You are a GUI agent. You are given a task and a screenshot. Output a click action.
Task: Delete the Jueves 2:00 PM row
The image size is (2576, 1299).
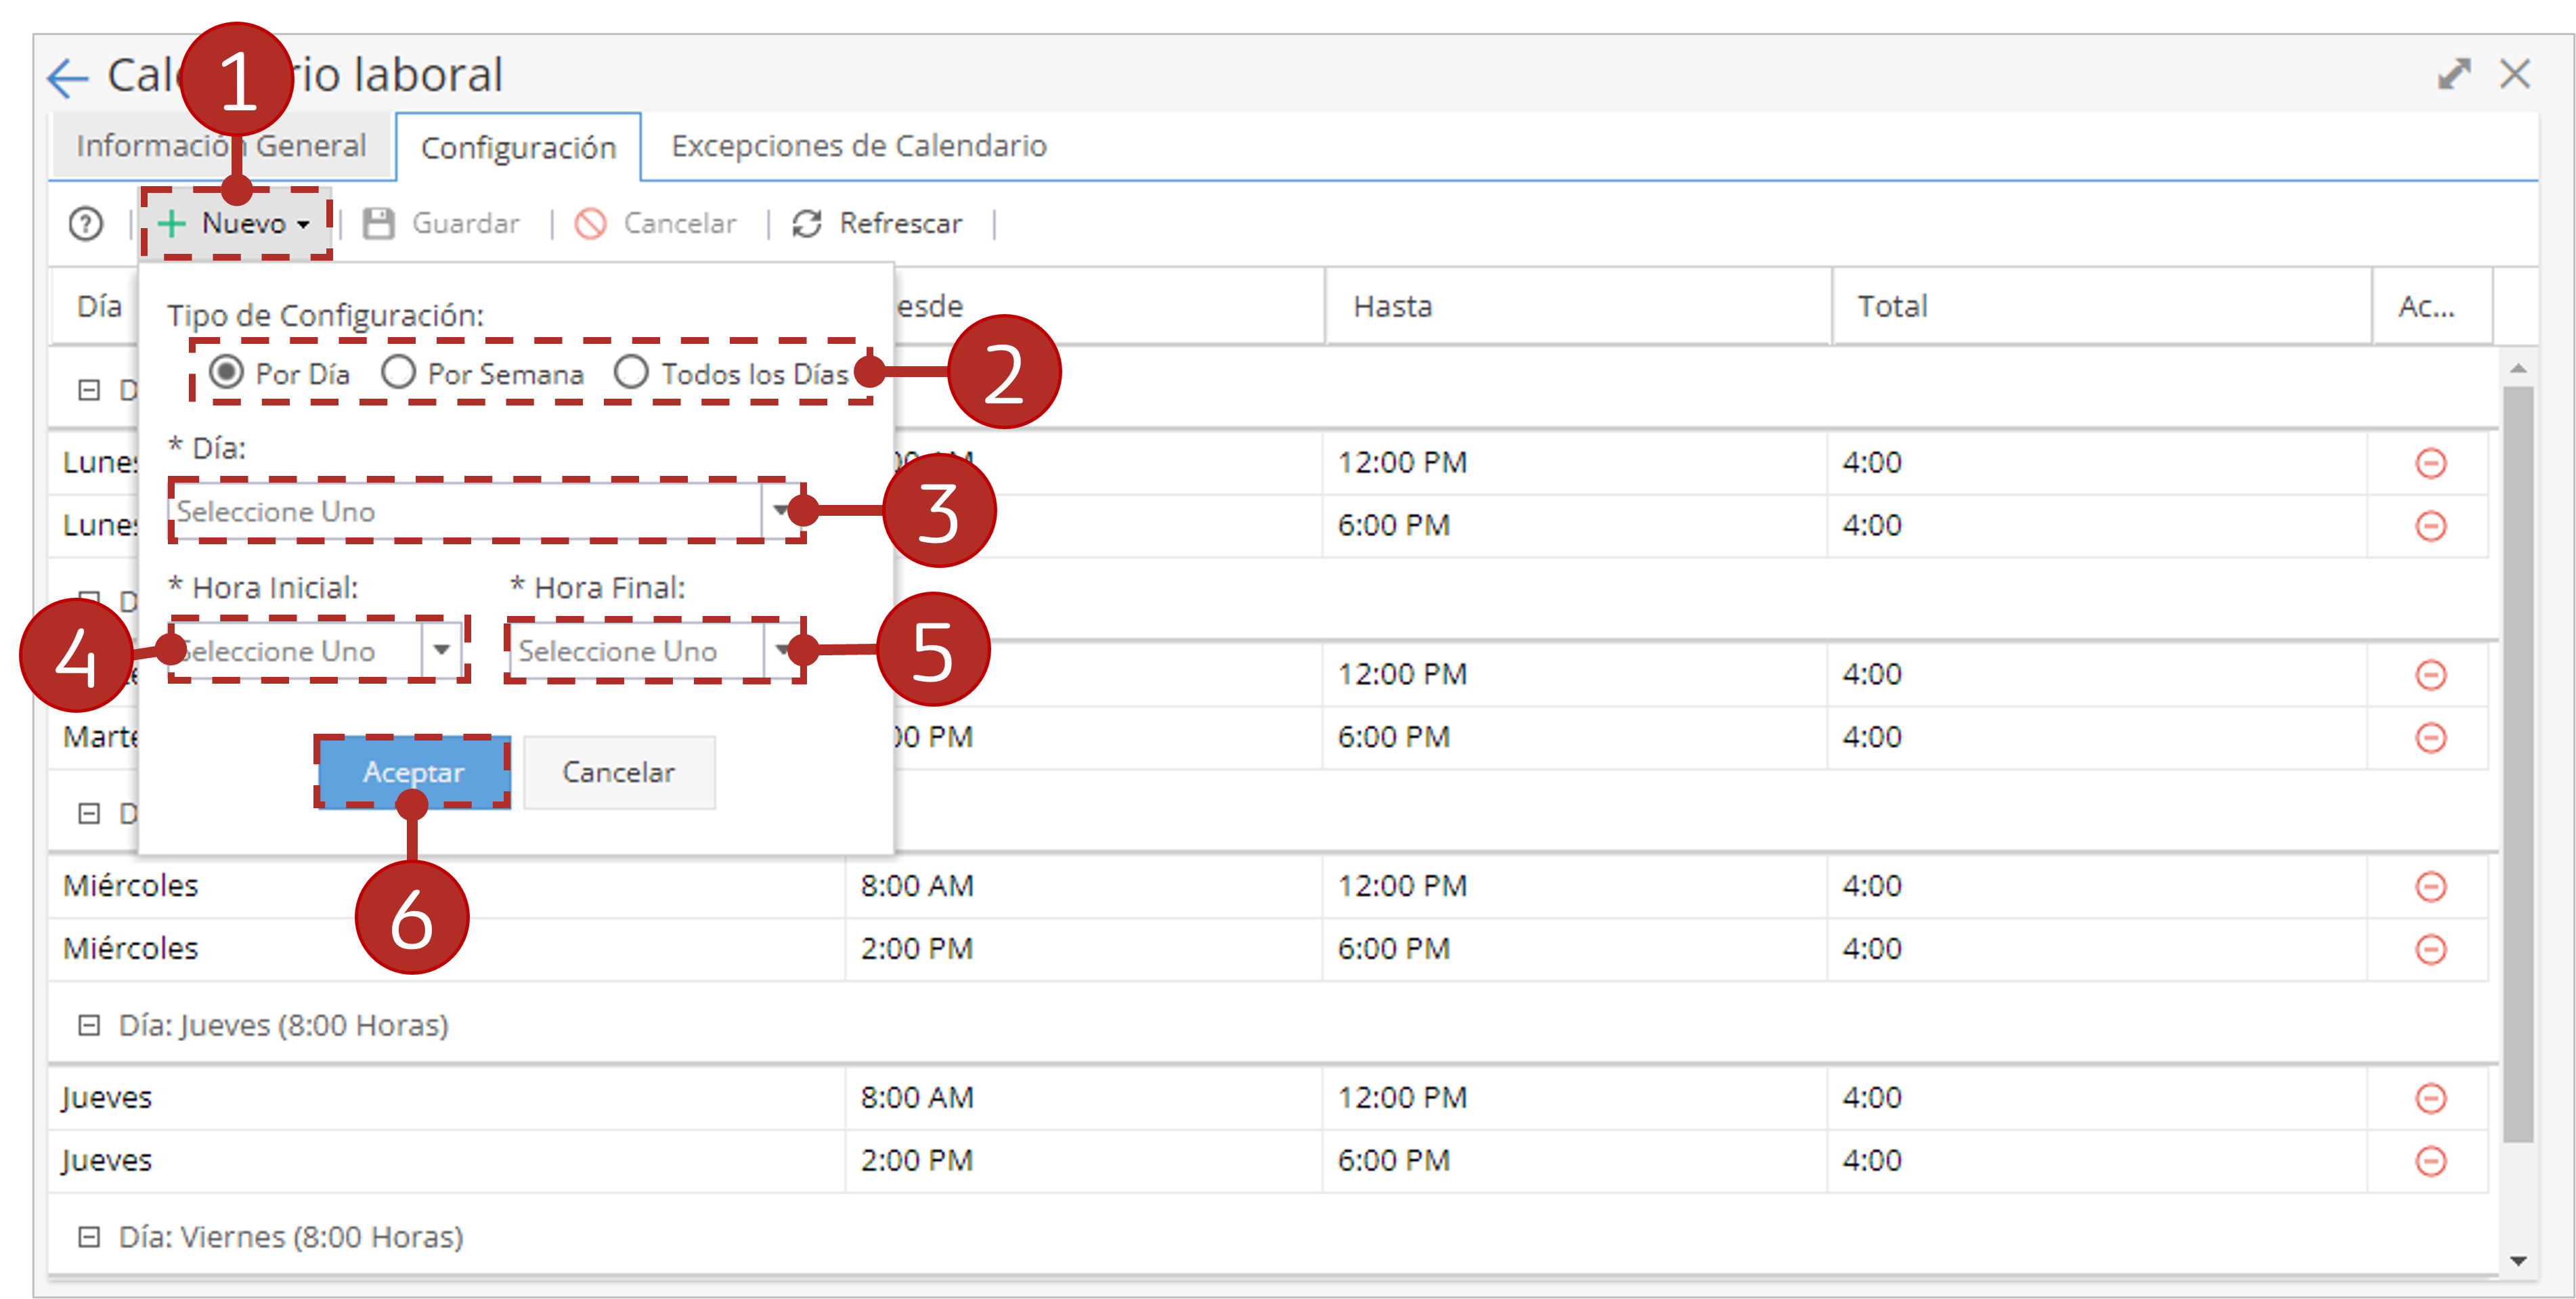tap(2431, 1161)
